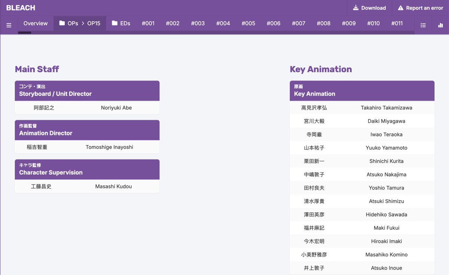This screenshot has height=275, width=449.
Task: Click the name Noriyuki Abe
Action: coord(116,108)
